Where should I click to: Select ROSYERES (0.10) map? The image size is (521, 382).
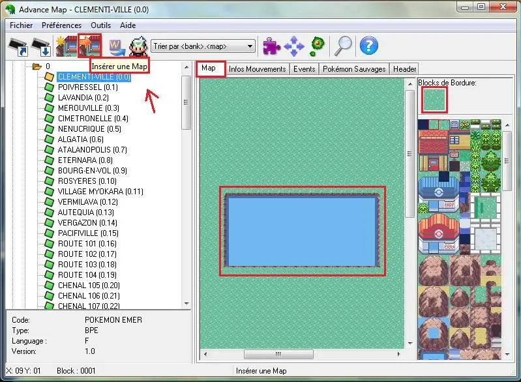click(87, 181)
